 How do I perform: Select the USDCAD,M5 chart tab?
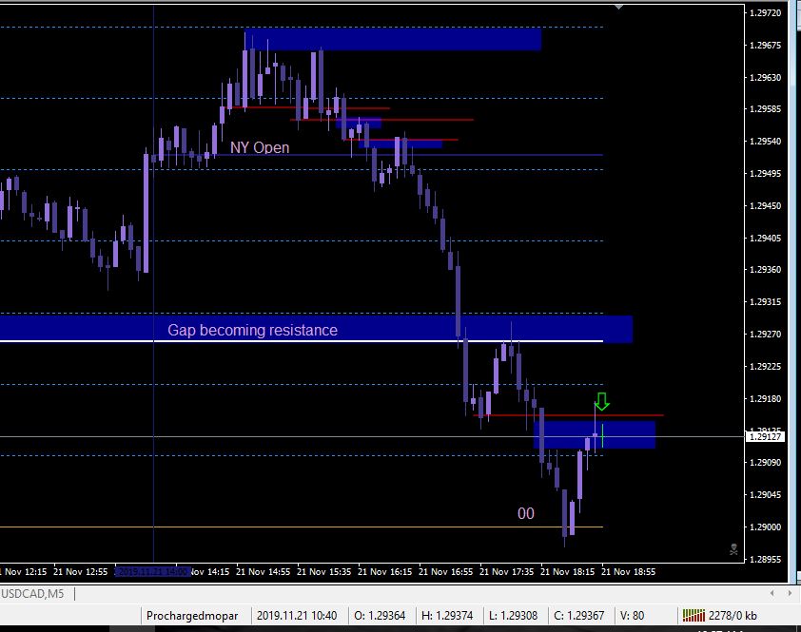tap(32, 593)
